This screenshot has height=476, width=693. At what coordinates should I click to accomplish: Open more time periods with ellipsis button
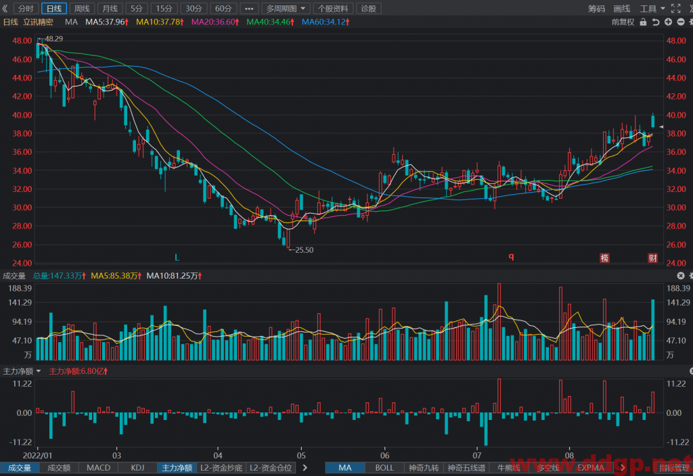pyautogui.click(x=249, y=8)
